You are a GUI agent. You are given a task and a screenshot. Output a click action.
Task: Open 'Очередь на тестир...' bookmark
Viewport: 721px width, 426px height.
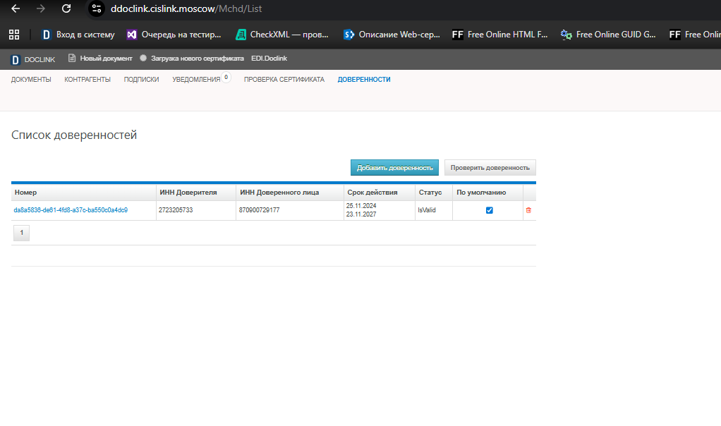174,35
